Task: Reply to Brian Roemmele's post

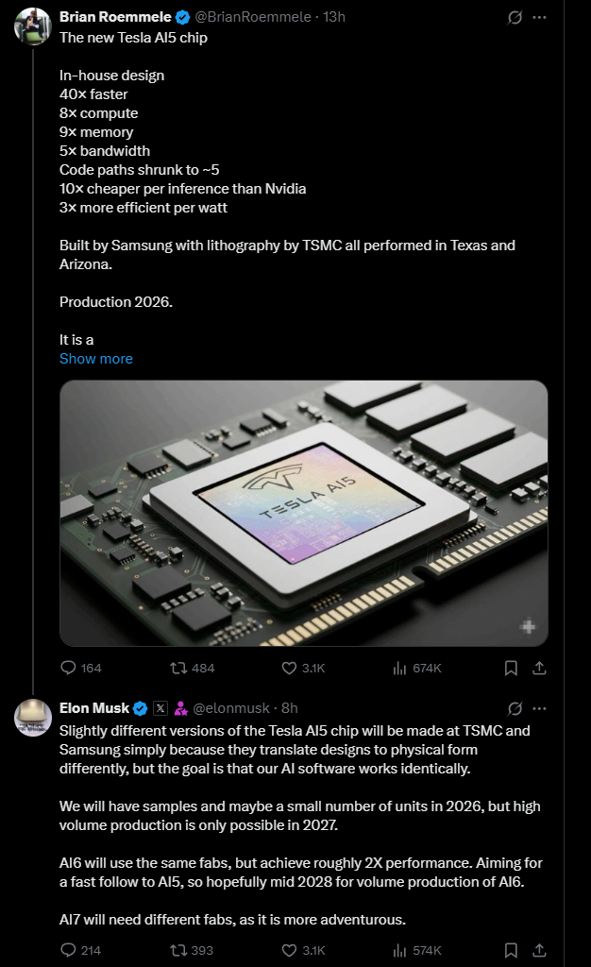Action: (68, 668)
